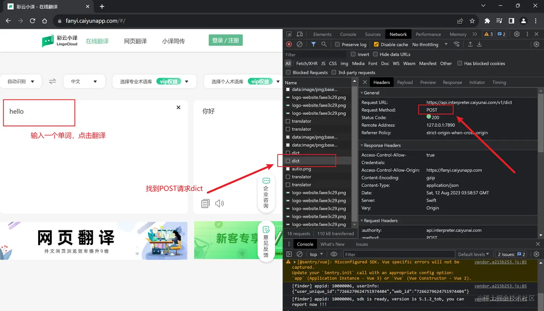Open the No throttling dropdown
The image size is (544, 311).
tap(430, 44)
